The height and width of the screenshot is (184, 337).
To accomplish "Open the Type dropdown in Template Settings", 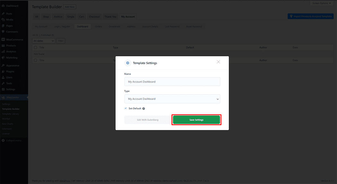I will tap(172, 99).
